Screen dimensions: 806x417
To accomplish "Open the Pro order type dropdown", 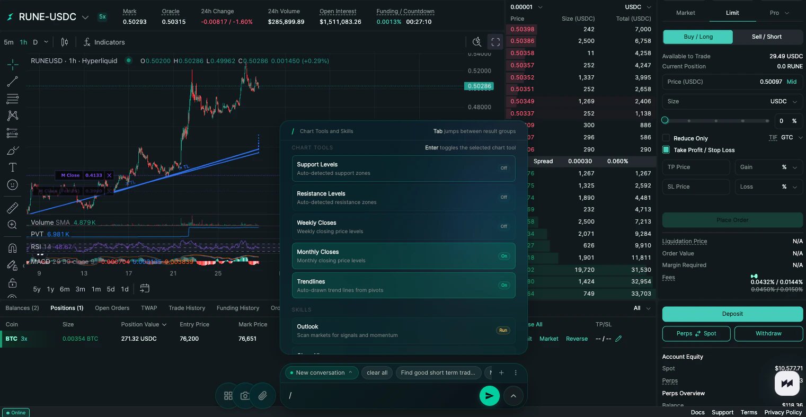I will (x=779, y=13).
